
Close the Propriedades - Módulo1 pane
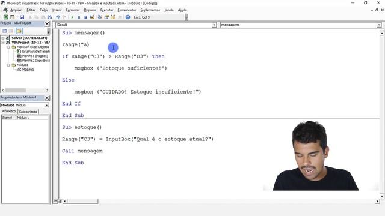[x=47, y=98]
